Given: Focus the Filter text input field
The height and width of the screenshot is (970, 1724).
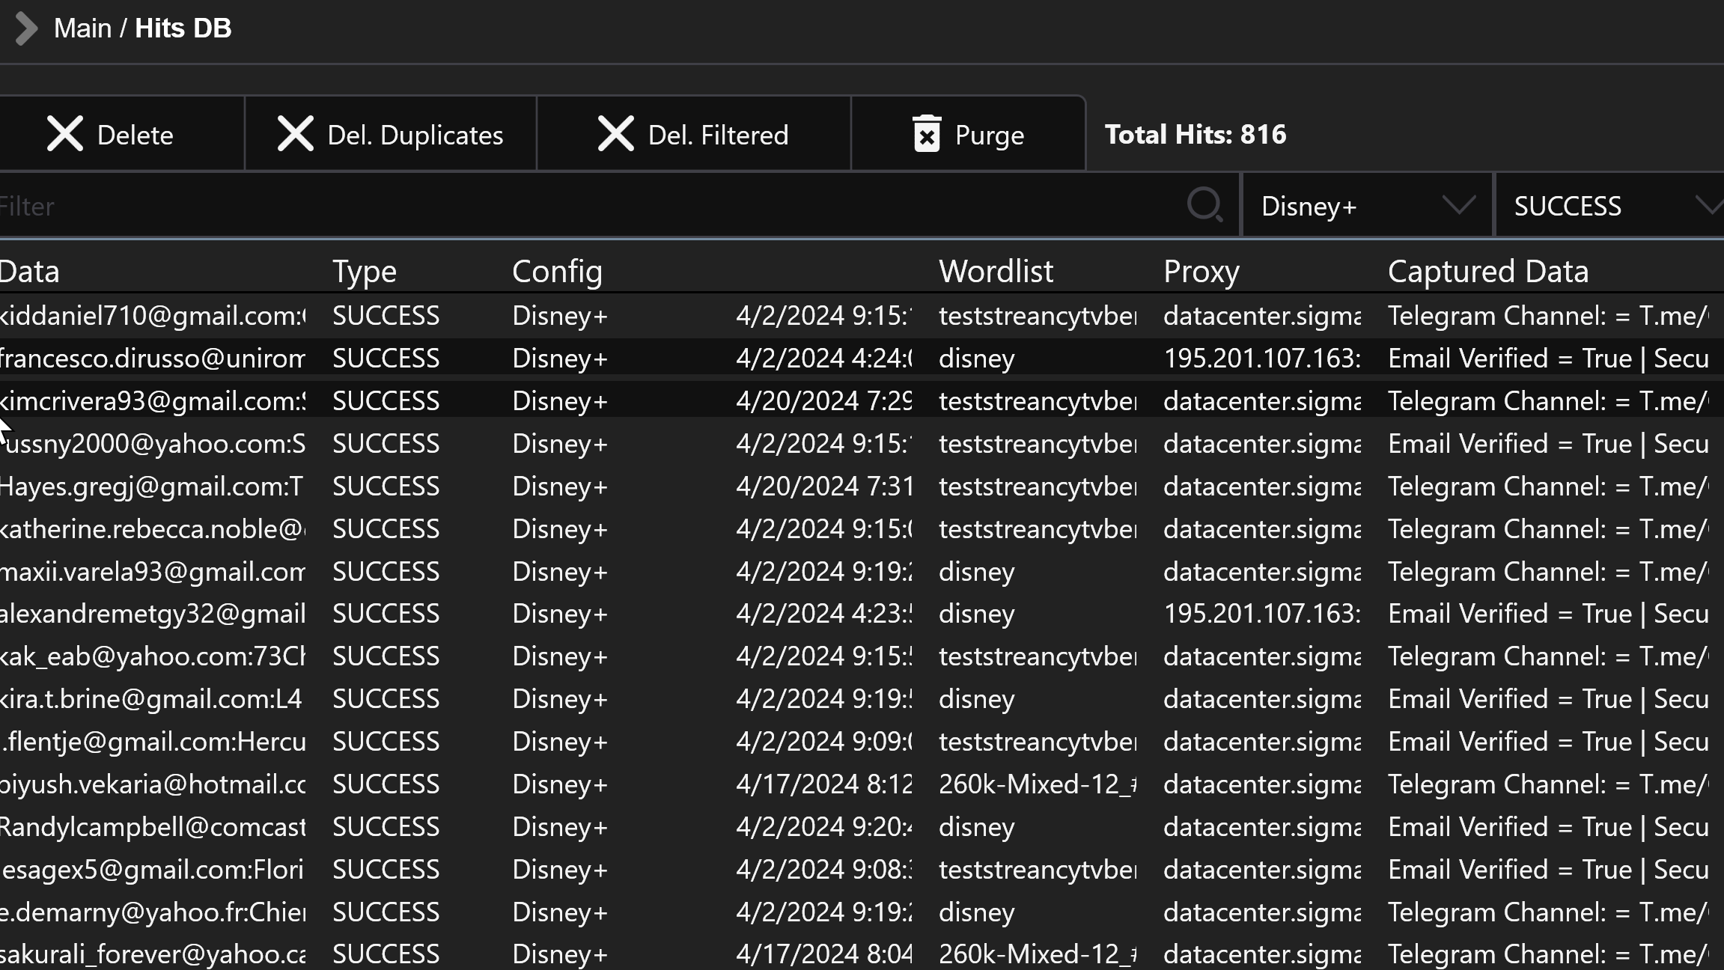Looking at the screenshot, I should tap(584, 207).
